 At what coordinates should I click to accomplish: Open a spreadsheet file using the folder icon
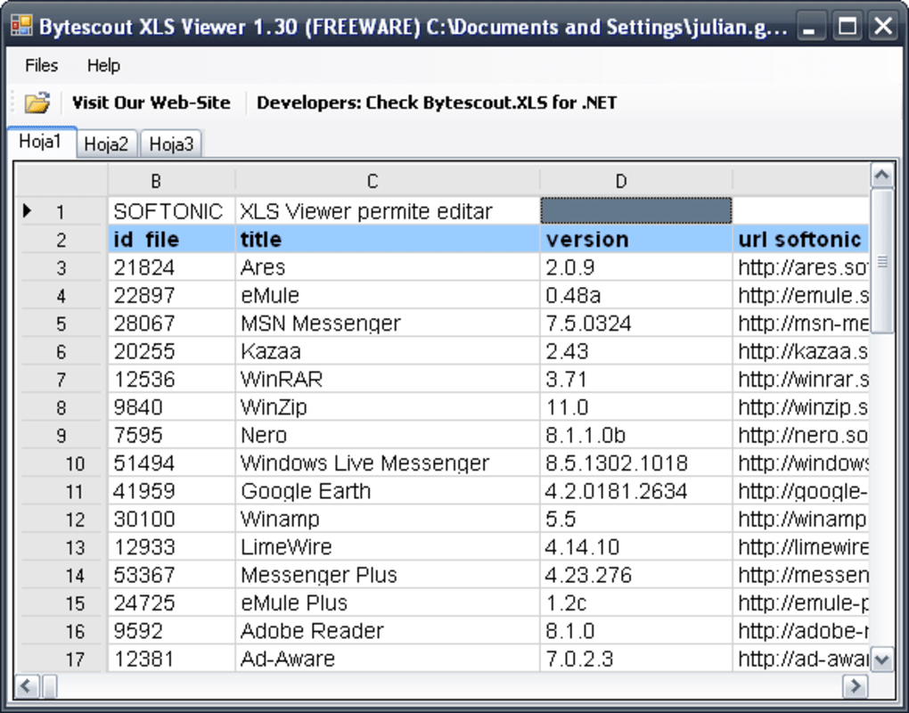(36, 102)
